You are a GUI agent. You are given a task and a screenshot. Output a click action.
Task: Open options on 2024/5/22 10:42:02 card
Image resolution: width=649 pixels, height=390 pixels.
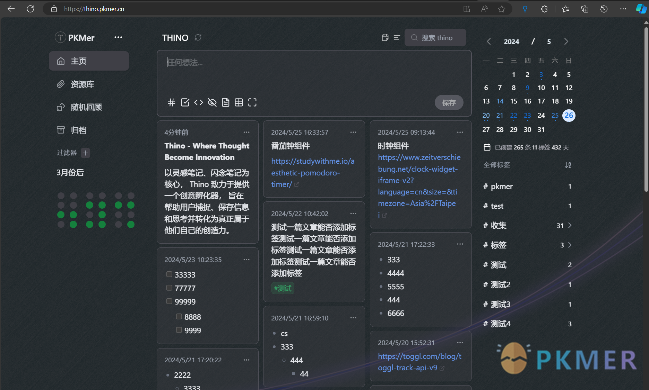tap(353, 214)
